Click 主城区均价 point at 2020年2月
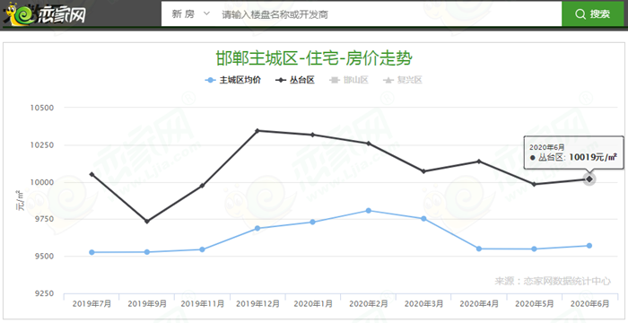Image resolution: width=628 pixels, height=323 pixels. pyautogui.click(x=368, y=210)
